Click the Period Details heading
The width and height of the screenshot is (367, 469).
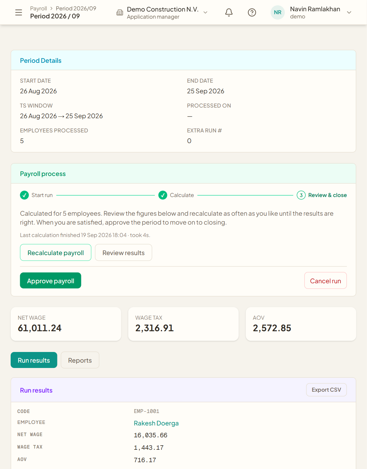tap(41, 60)
